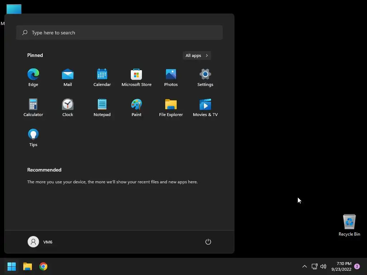Image resolution: width=367 pixels, height=275 pixels.
Task: Launch Paint
Action: 137,107
